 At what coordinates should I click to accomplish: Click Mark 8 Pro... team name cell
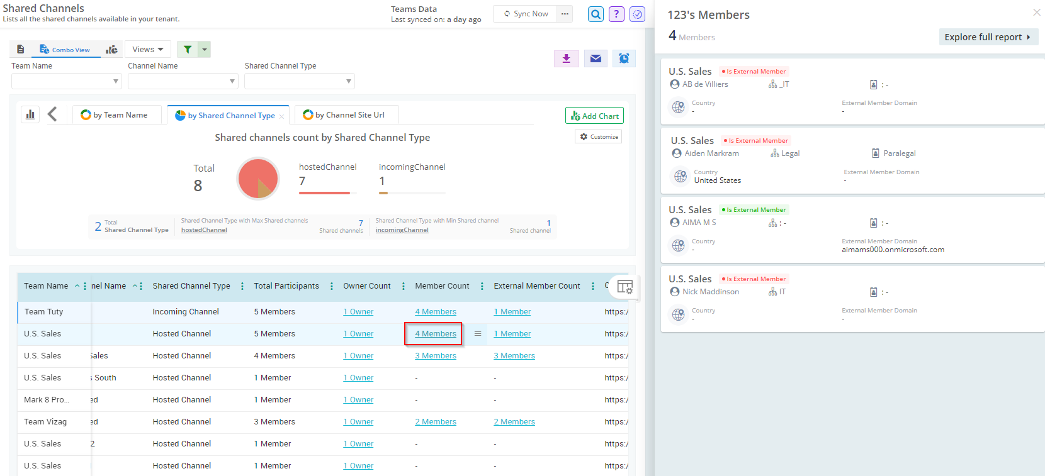pyautogui.click(x=47, y=400)
